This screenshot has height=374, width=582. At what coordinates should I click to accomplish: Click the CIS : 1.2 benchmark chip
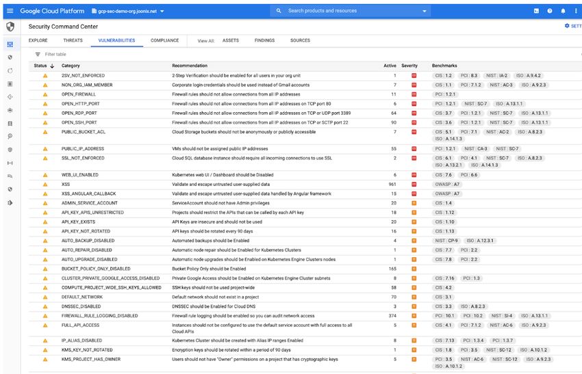pyautogui.click(x=444, y=76)
